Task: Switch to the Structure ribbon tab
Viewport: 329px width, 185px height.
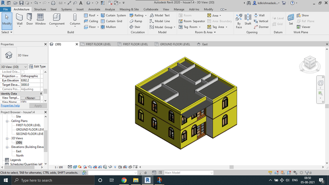Action: click(40, 9)
